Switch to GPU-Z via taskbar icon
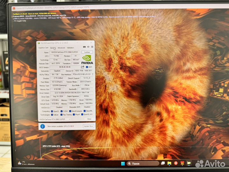The height and width of the screenshot is (172, 229). point(189,163)
